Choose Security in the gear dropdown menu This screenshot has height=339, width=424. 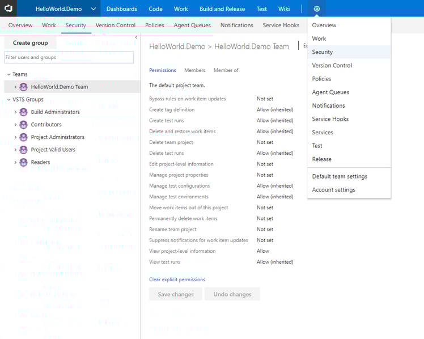point(349,52)
